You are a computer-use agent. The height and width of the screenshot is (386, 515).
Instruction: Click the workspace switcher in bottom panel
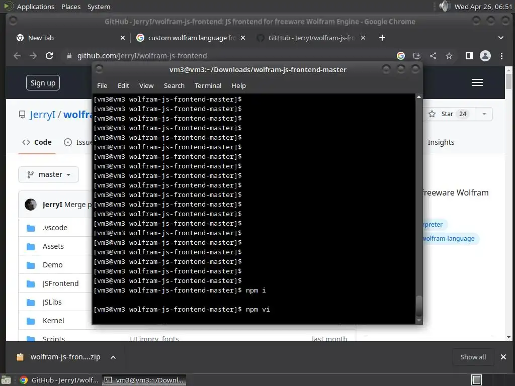pos(477,380)
